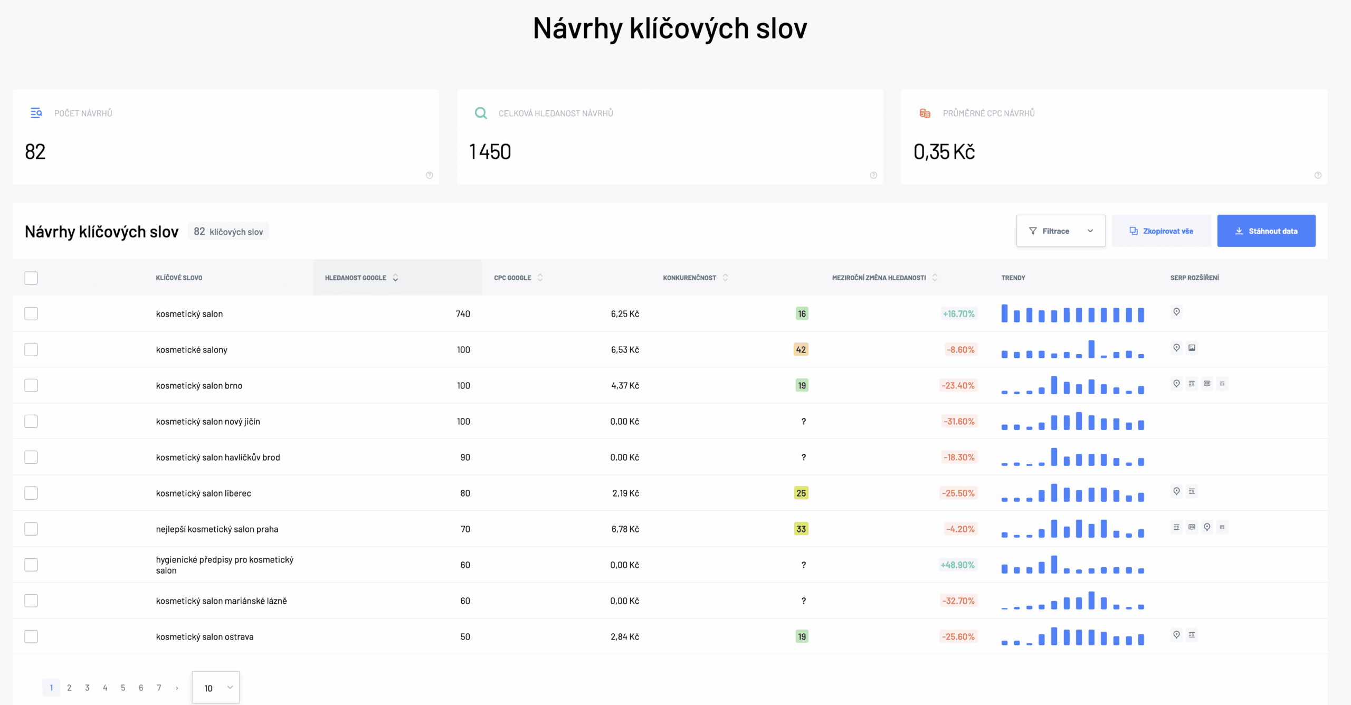Click the coins icon on Průměrné CPC card
The image size is (1351, 705).
(x=924, y=112)
